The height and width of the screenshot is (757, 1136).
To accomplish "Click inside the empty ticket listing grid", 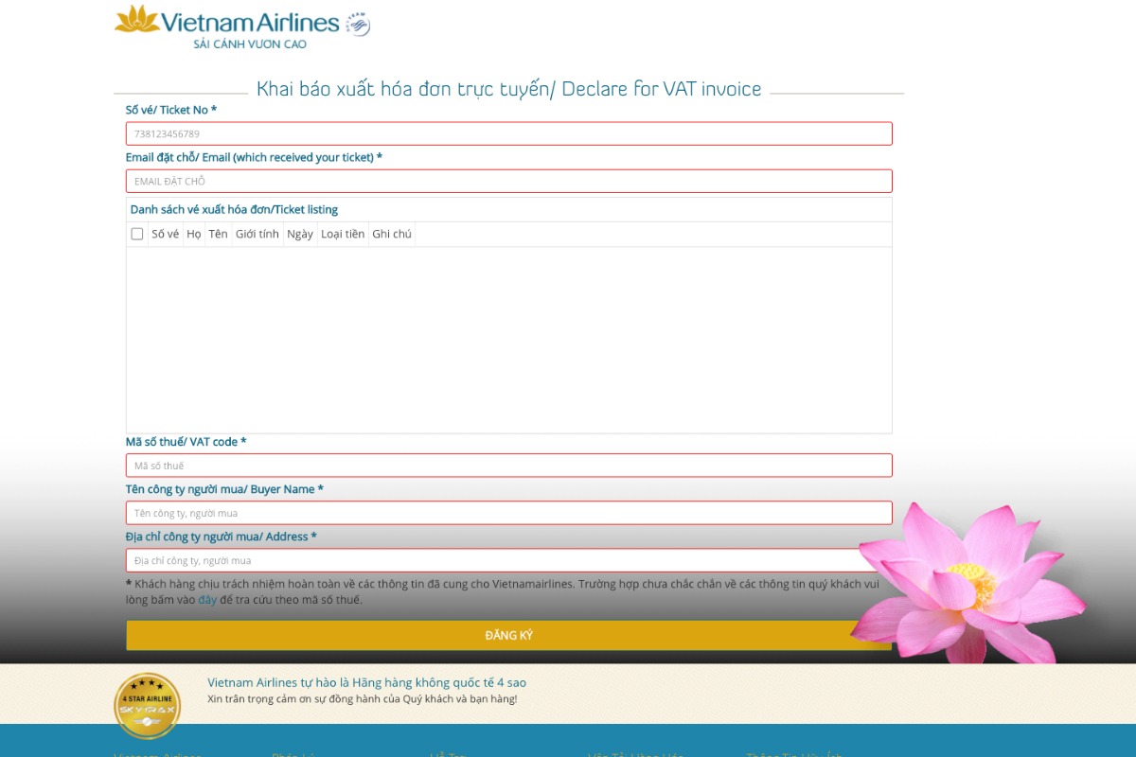I will click(x=509, y=340).
